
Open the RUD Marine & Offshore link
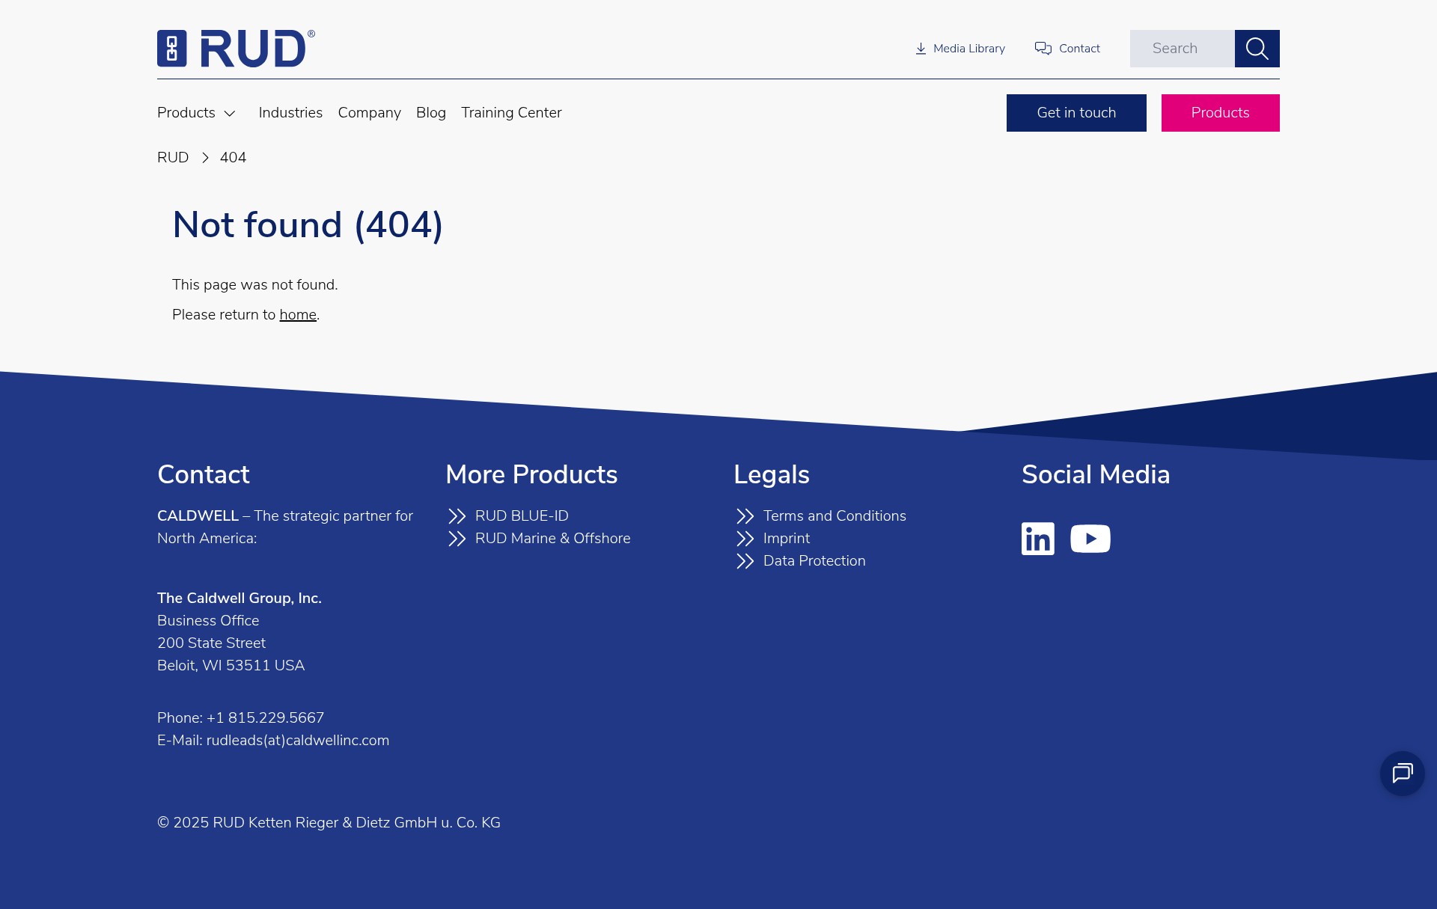tap(553, 539)
